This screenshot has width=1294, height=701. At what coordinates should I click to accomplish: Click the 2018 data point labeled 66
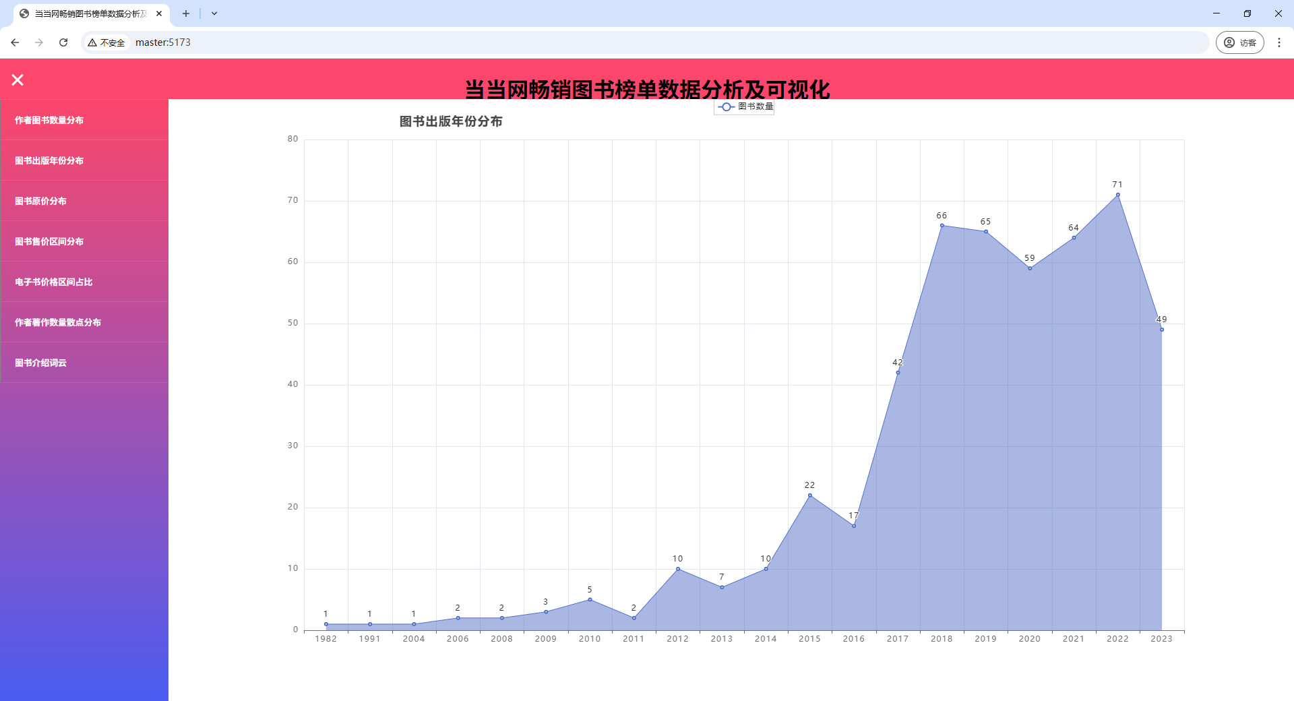coord(942,225)
